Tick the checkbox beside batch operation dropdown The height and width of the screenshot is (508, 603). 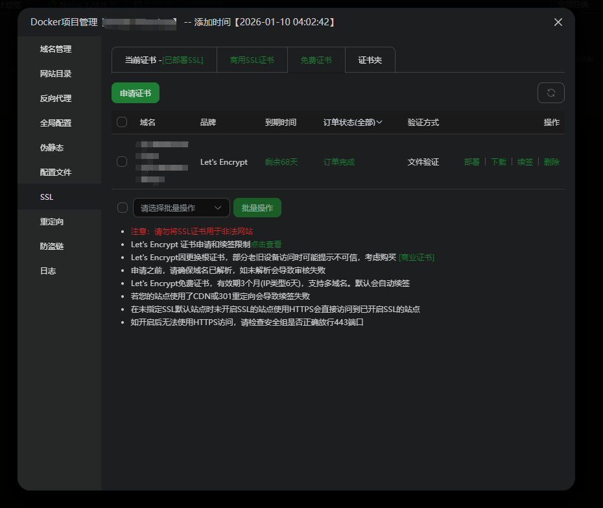[122, 208]
